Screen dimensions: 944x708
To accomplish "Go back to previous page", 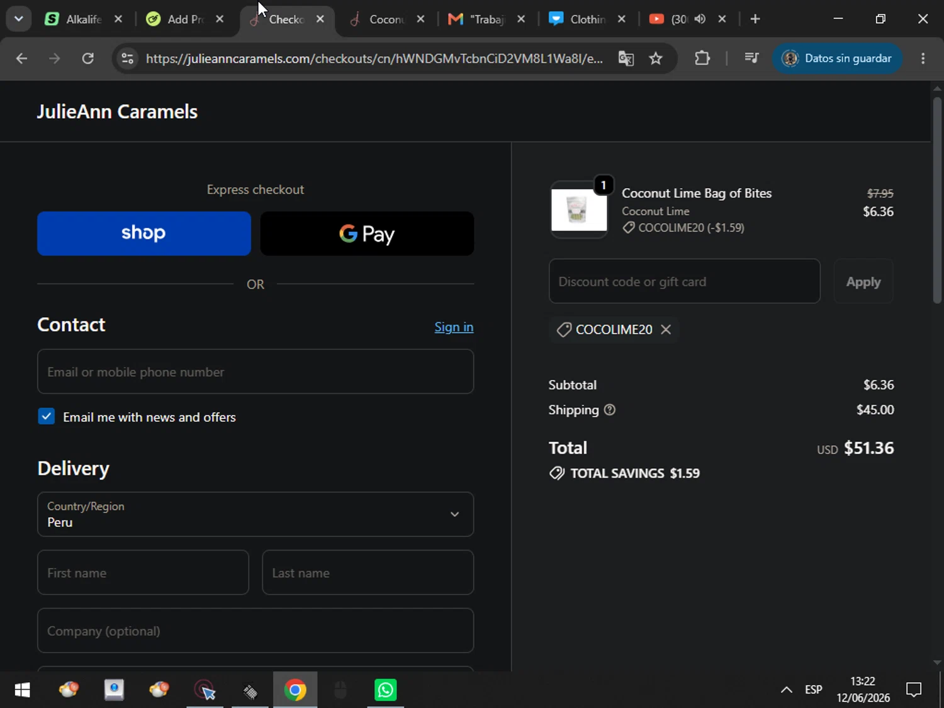I will click(x=21, y=59).
